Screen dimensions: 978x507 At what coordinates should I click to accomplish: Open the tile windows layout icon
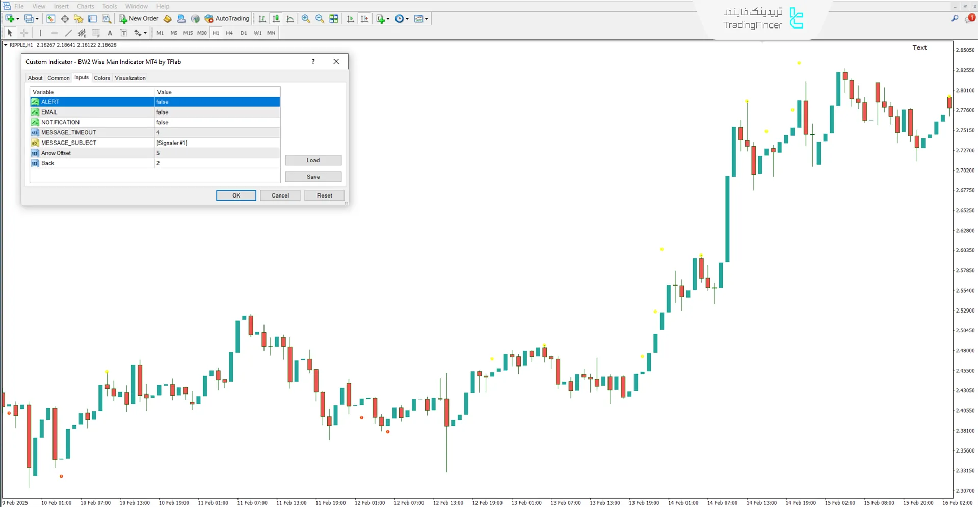(x=334, y=19)
